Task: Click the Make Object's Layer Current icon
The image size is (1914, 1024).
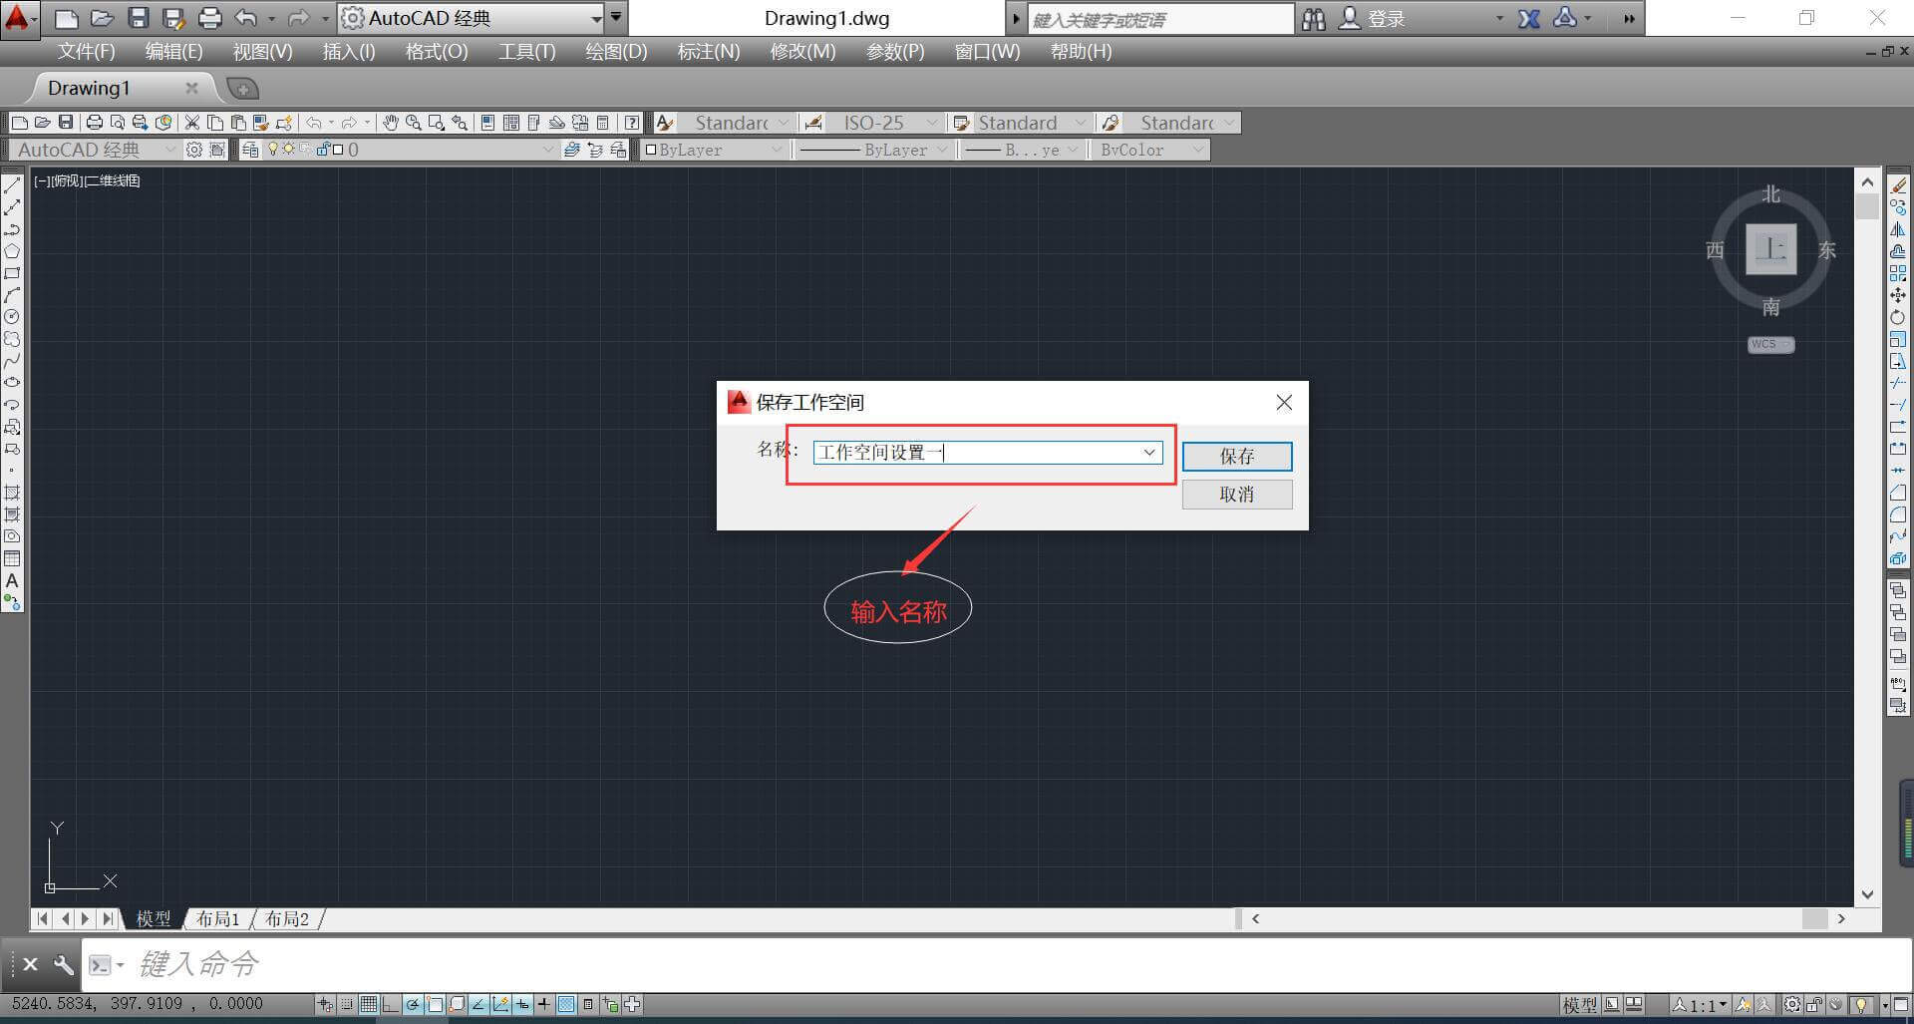Action: 572,150
